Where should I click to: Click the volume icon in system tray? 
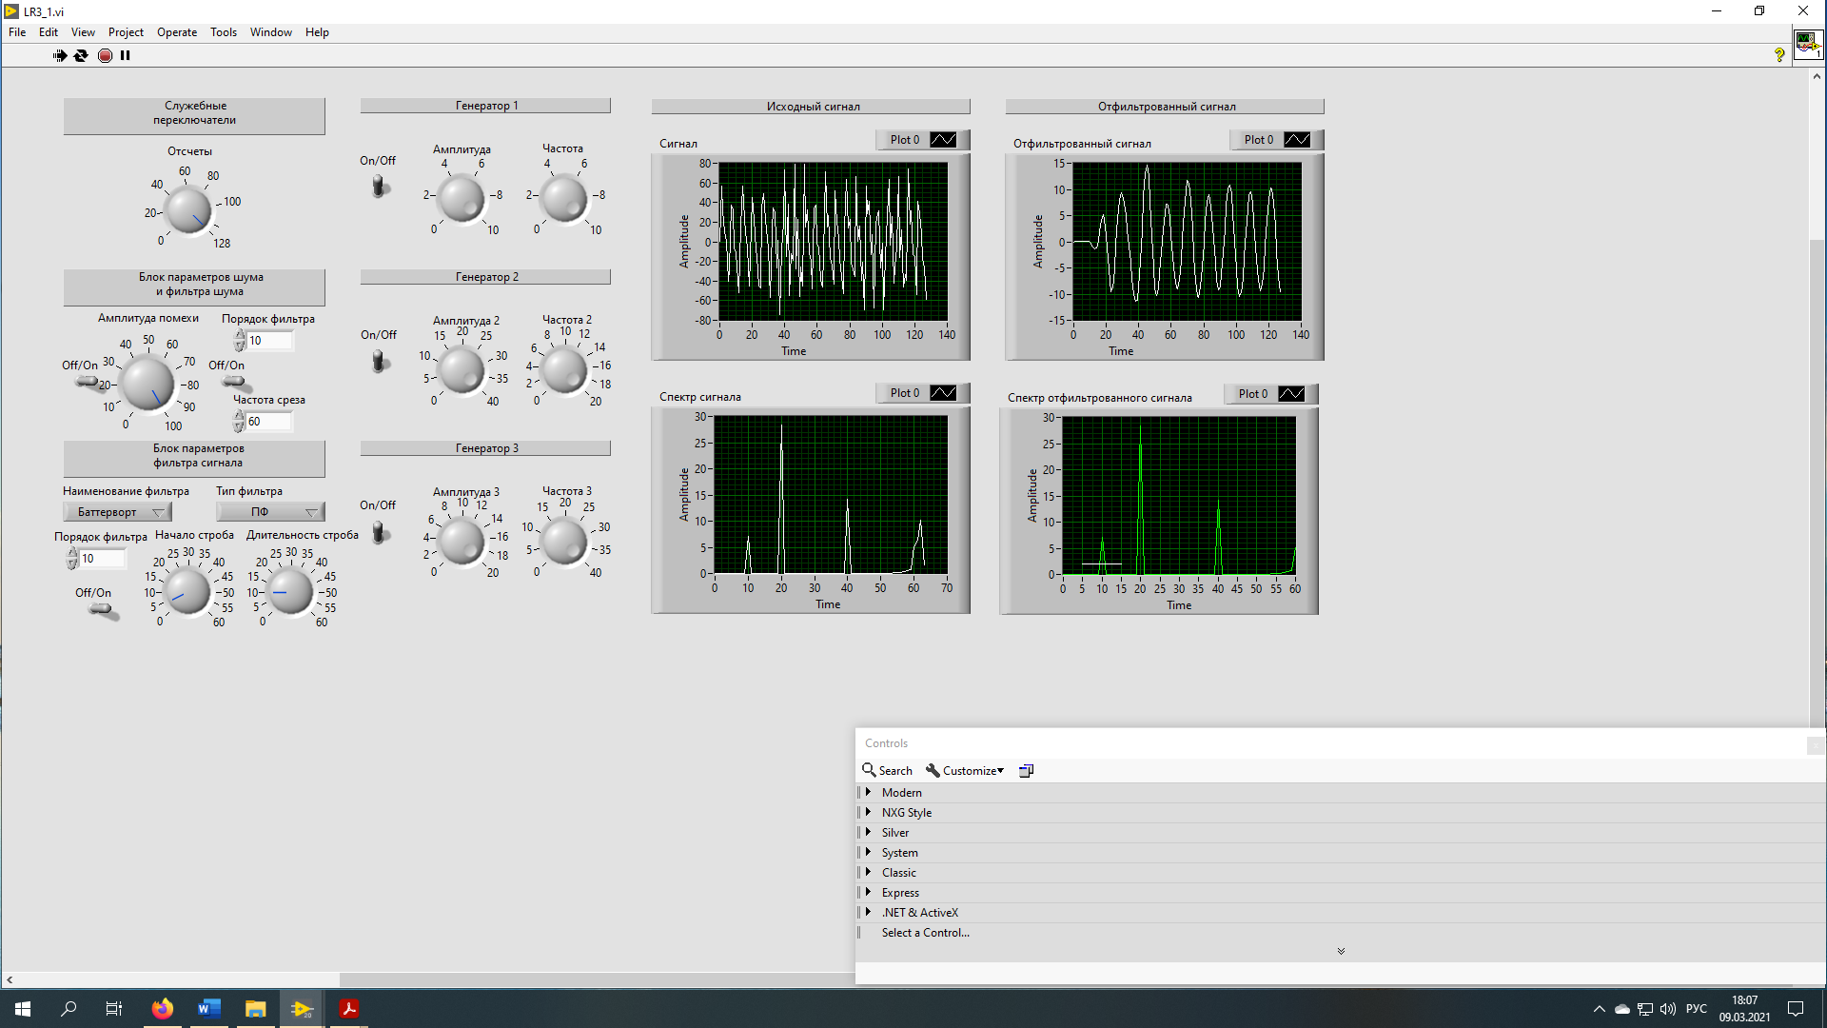(x=1667, y=1009)
